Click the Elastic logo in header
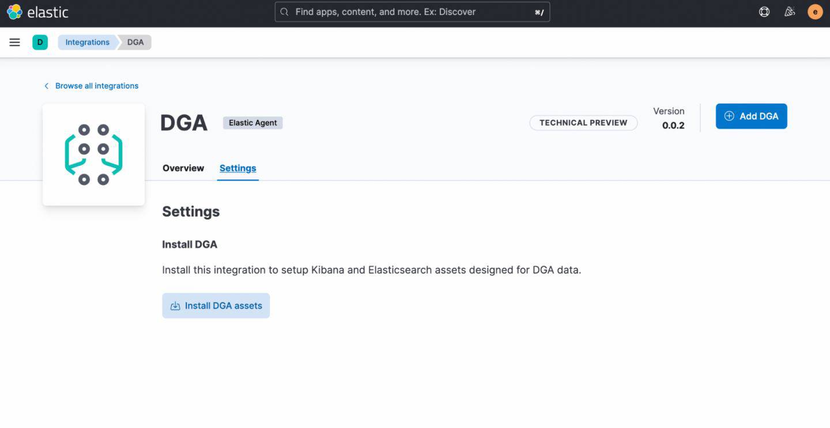This screenshot has height=428, width=830. (x=37, y=12)
